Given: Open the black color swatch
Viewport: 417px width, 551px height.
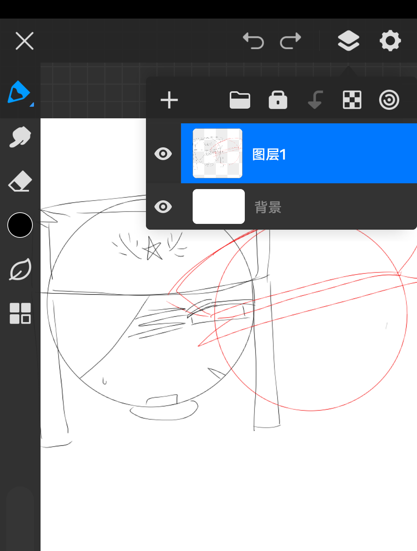Looking at the screenshot, I should pyautogui.click(x=20, y=225).
